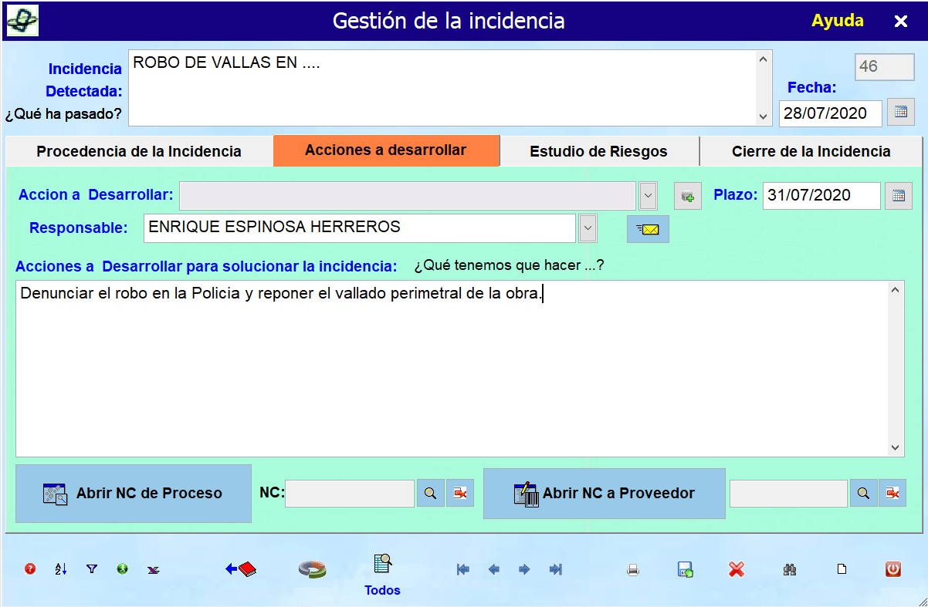Click the application logo in title bar
Image resolution: width=928 pixels, height=607 pixels.
coord(22,21)
